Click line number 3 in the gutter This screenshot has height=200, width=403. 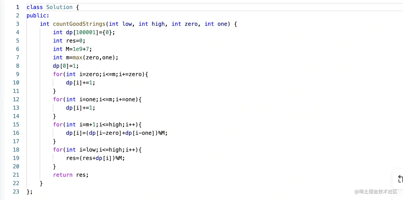click(18, 24)
